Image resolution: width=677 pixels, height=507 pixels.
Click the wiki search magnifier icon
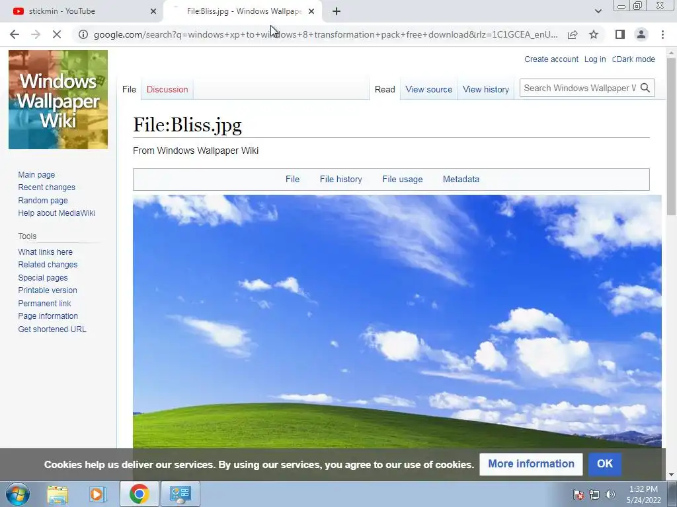point(645,88)
